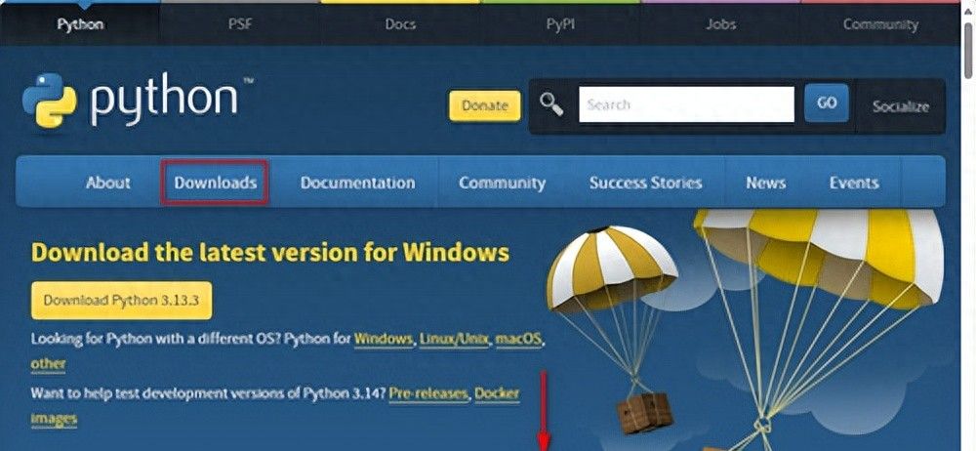This screenshot has height=451, width=976.
Task: Open the Docs top-bar tab
Action: (x=400, y=25)
